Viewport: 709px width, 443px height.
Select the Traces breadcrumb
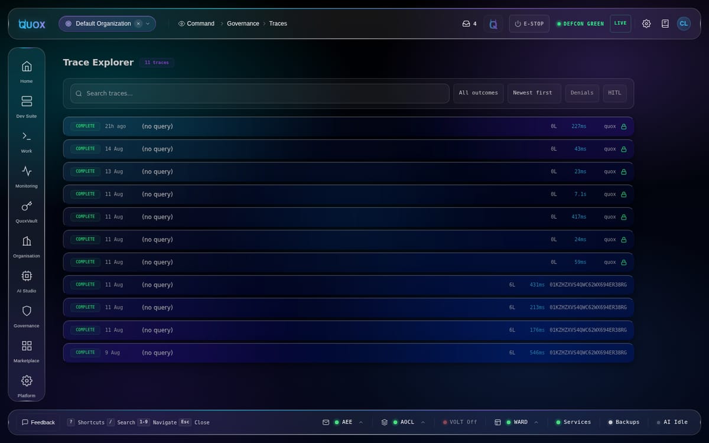click(x=278, y=24)
